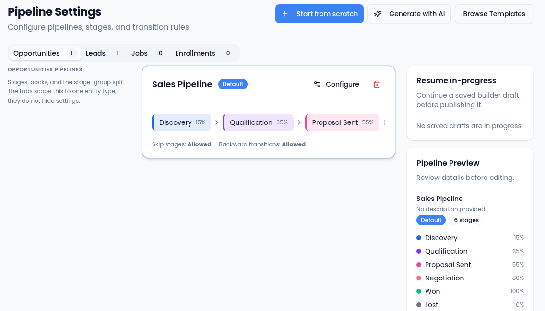Click Won in Pipeline Preview list
The image size is (545, 311).
tap(432, 291)
